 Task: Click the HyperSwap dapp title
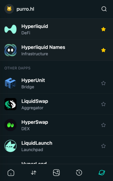pos(35,122)
